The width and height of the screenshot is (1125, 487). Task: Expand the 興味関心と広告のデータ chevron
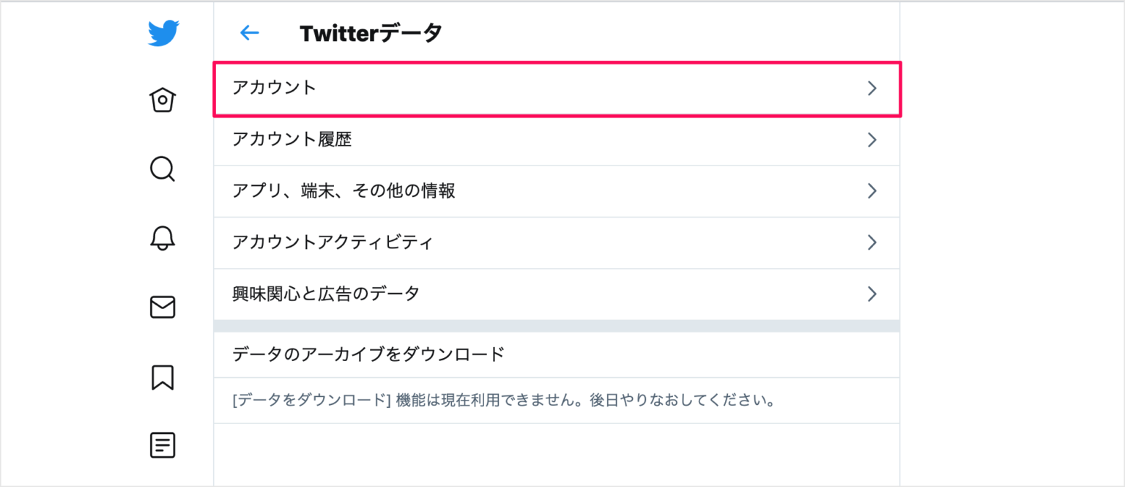tap(872, 294)
